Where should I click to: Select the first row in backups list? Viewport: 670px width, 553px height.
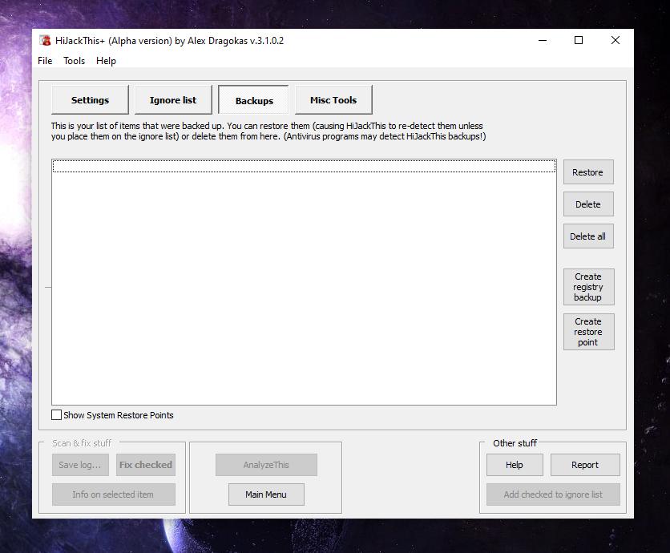click(x=304, y=166)
